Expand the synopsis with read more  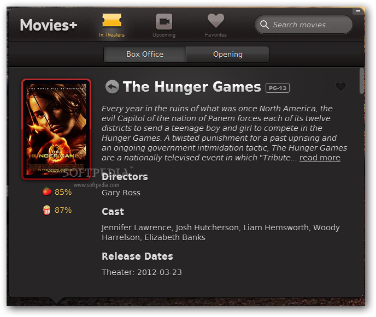tap(320, 158)
